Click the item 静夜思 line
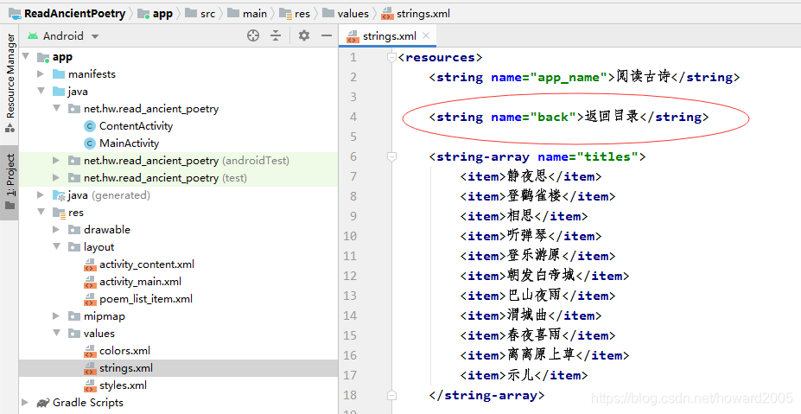 (x=531, y=176)
